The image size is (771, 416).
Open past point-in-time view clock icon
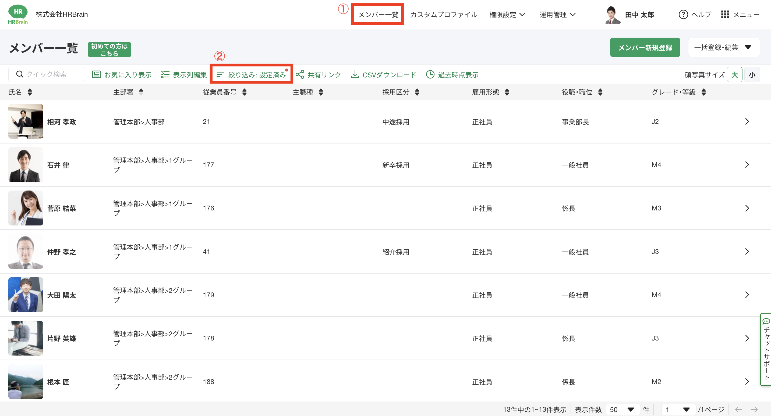click(x=430, y=74)
